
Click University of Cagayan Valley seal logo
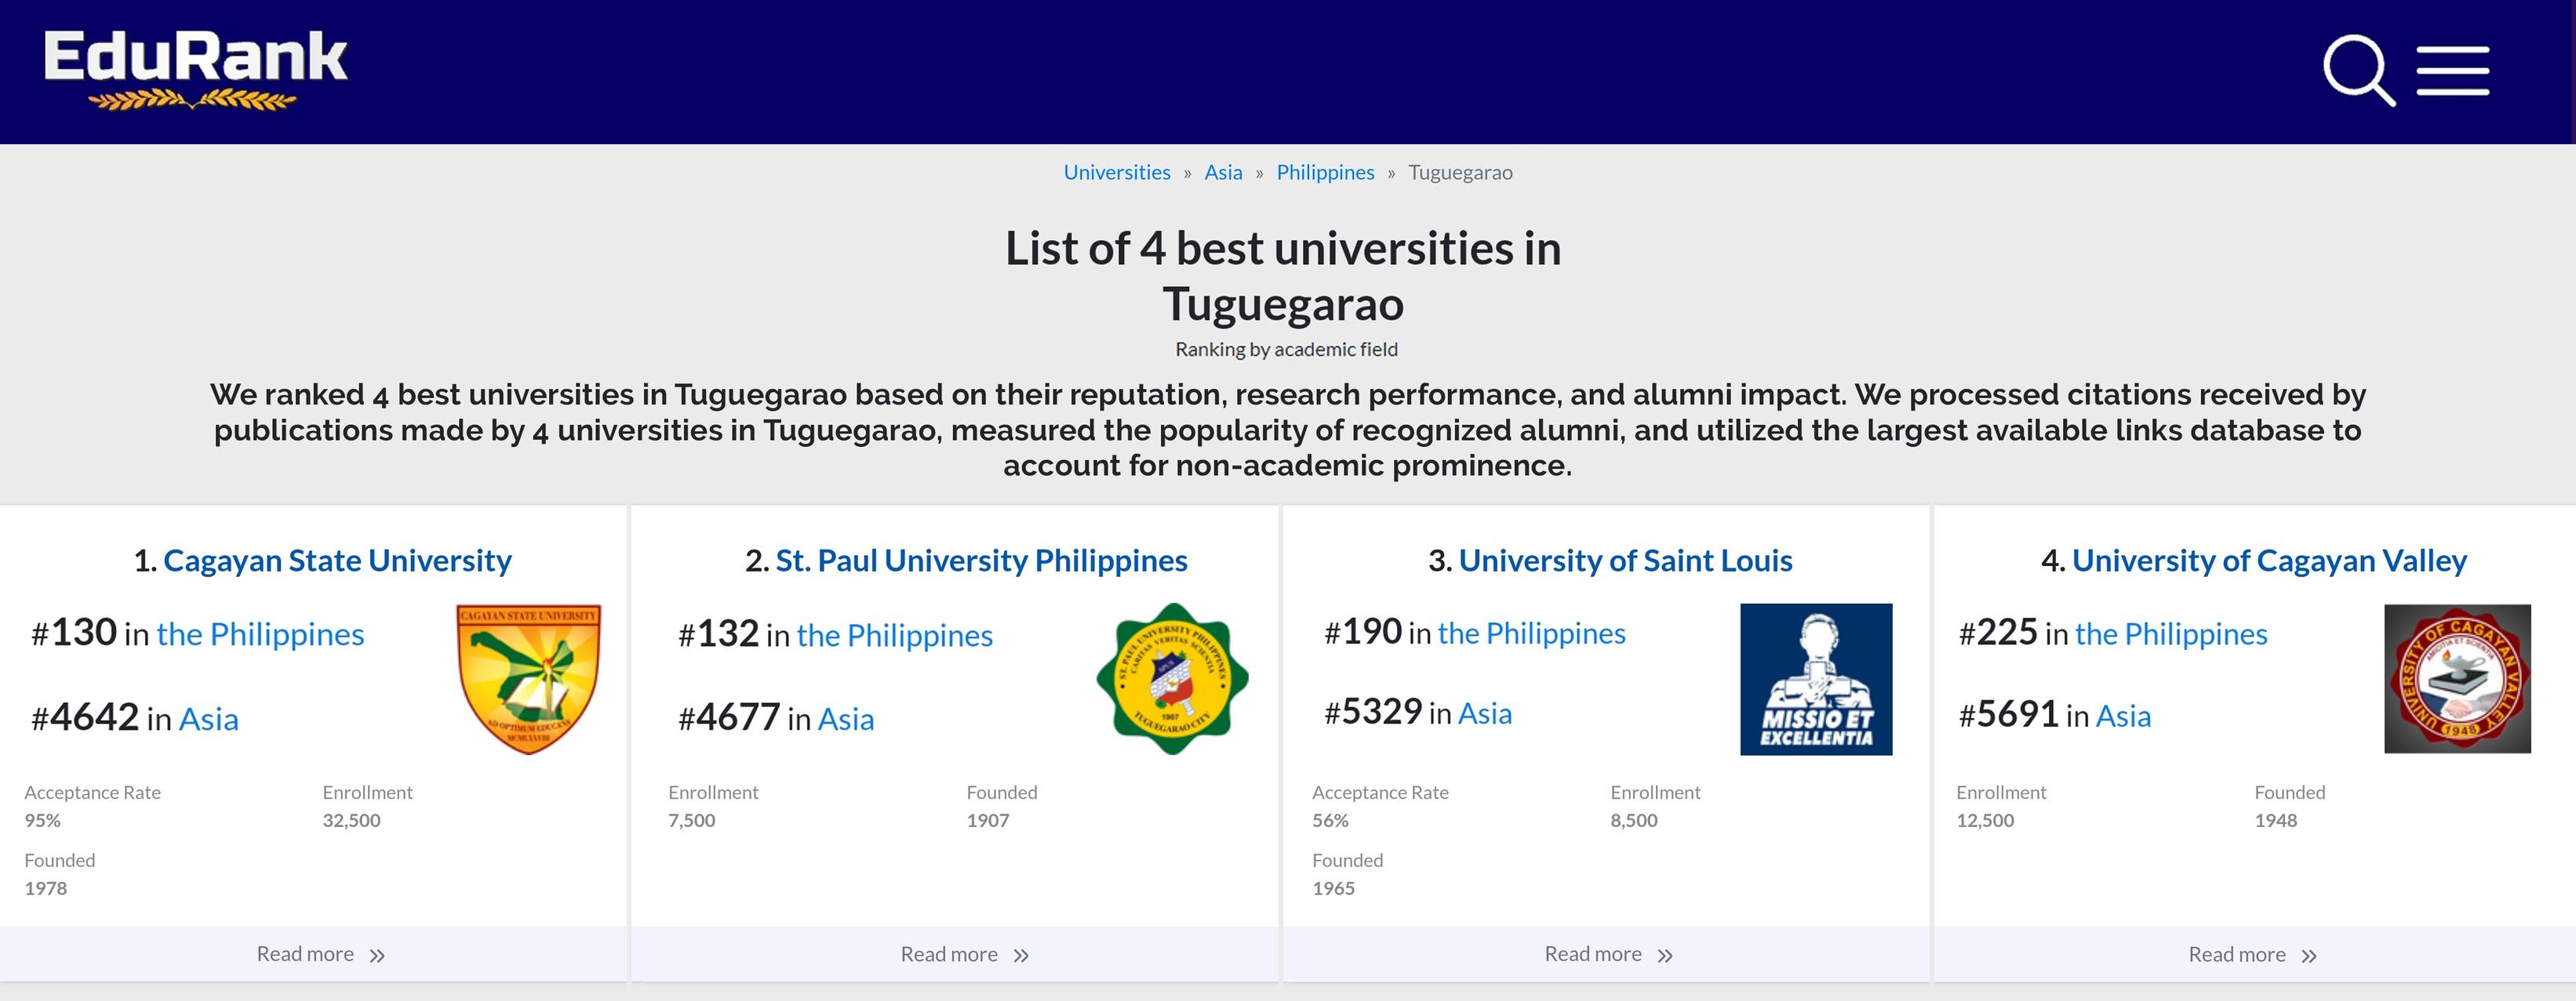point(2457,678)
